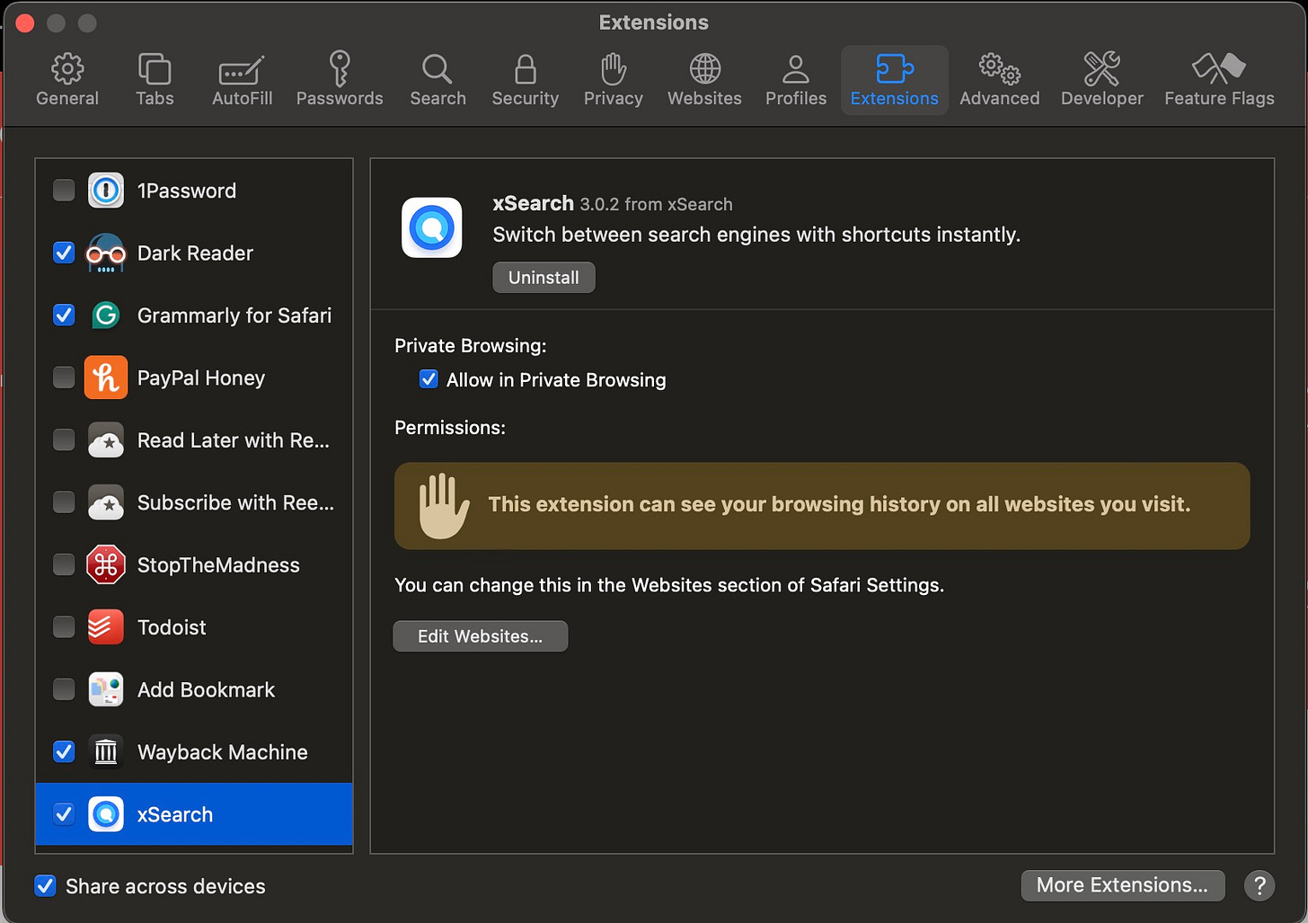Click the xSearch description text
1308x923 pixels.
[756, 235]
